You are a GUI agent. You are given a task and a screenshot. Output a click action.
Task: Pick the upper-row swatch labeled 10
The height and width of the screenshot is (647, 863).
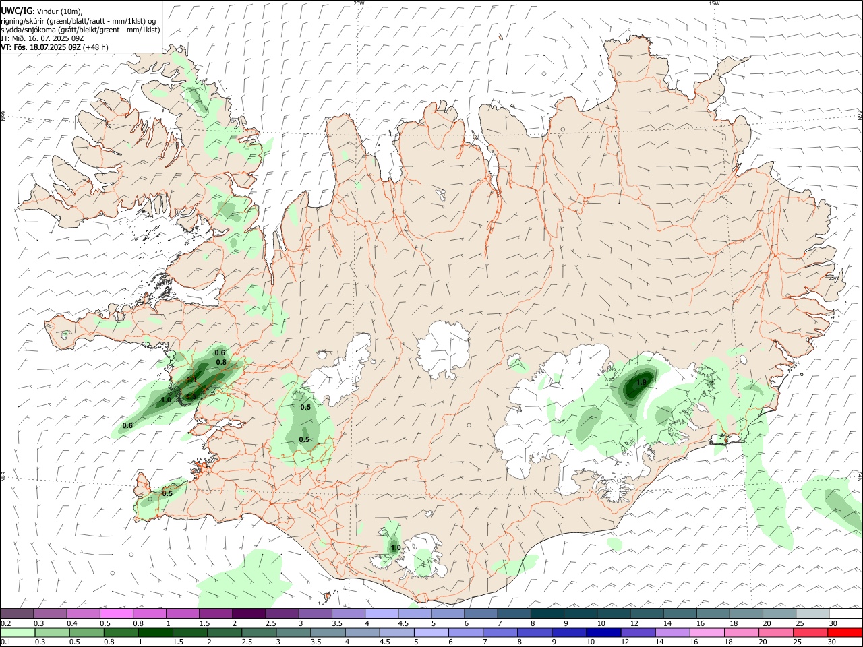click(x=615, y=613)
